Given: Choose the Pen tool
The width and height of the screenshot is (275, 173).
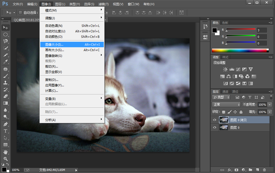Looking at the screenshot, I should pyautogui.click(x=5, y=124).
